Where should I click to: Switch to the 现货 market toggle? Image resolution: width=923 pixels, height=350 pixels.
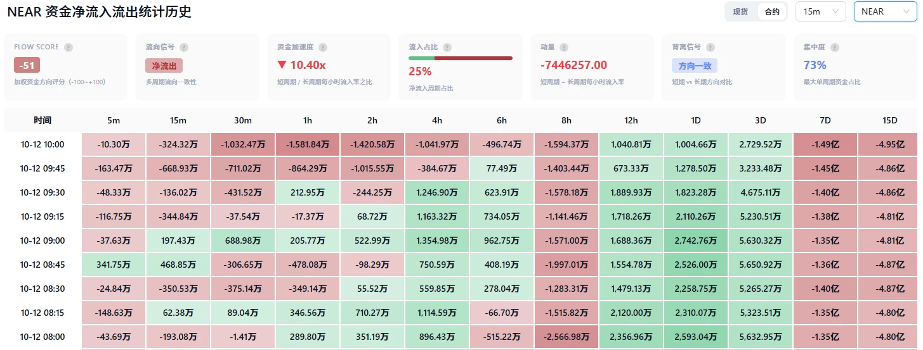[x=740, y=11]
